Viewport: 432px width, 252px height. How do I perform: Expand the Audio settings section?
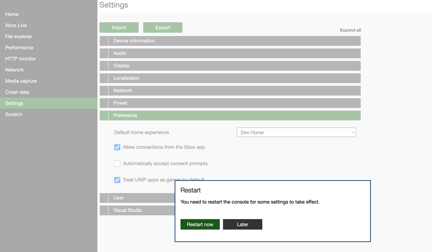pos(230,53)
